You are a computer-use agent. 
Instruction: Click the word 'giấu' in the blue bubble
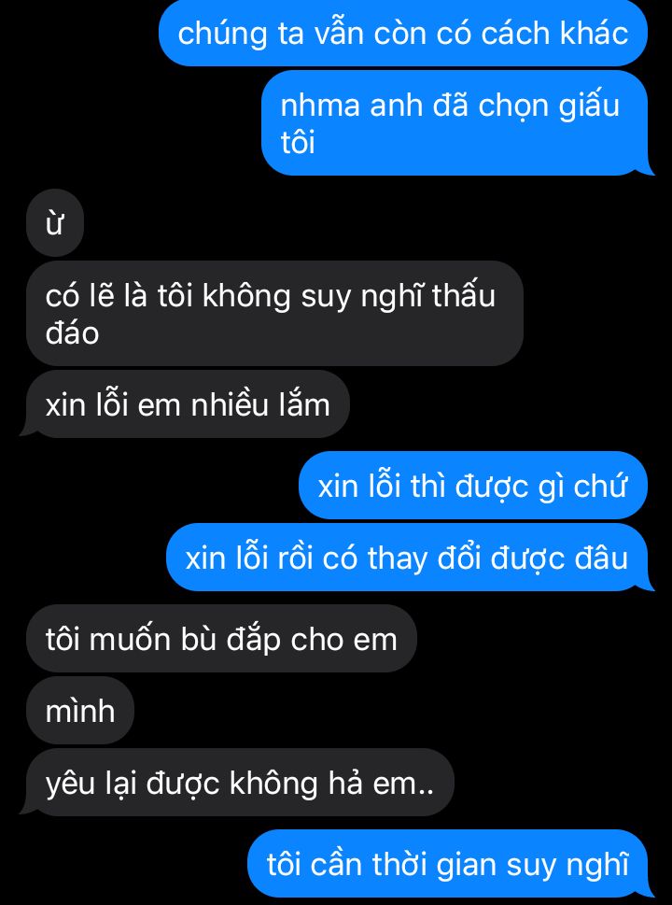[x=589, y=106]
